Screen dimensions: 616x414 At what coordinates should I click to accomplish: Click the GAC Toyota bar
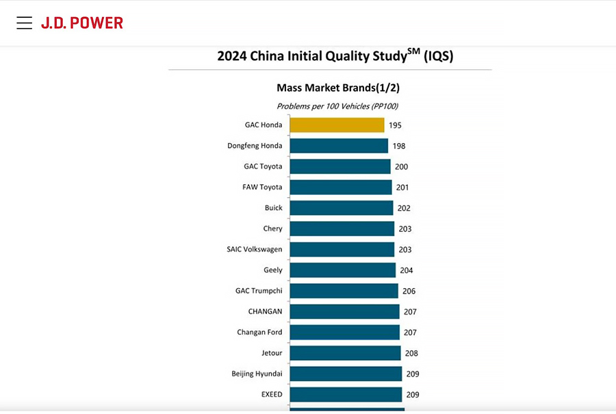(x=340, y=166)
